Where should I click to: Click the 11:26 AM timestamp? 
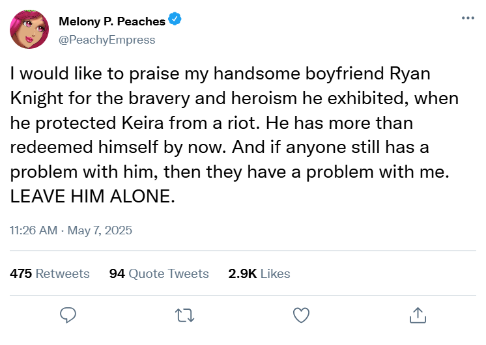(33, 230)
